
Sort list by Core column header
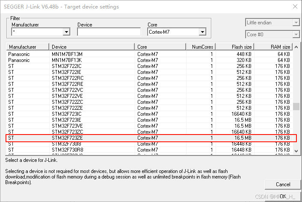(160, 47)
